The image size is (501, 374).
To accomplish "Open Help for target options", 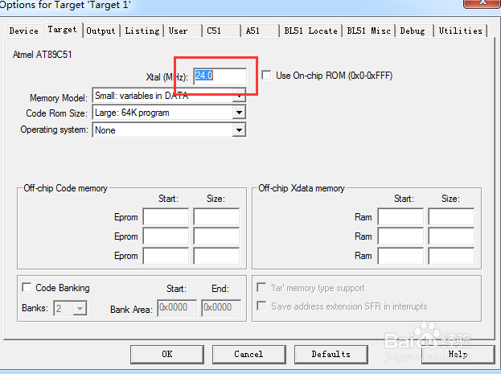I will [458, 354].
